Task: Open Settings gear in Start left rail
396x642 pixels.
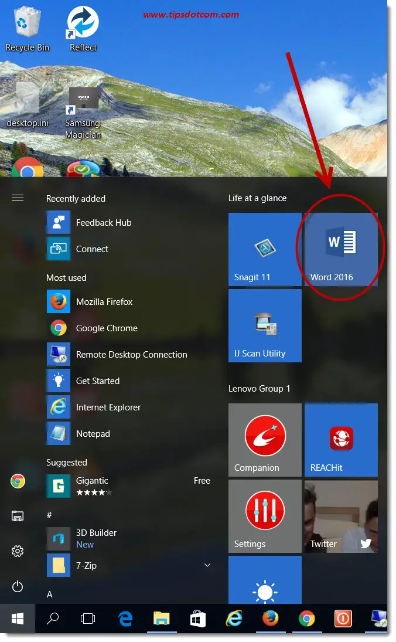Action: [x=18, y=551]
